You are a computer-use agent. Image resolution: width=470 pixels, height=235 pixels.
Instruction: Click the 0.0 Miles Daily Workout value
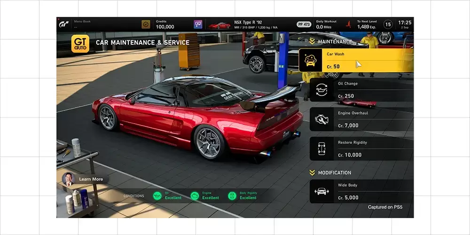[325, 27]
